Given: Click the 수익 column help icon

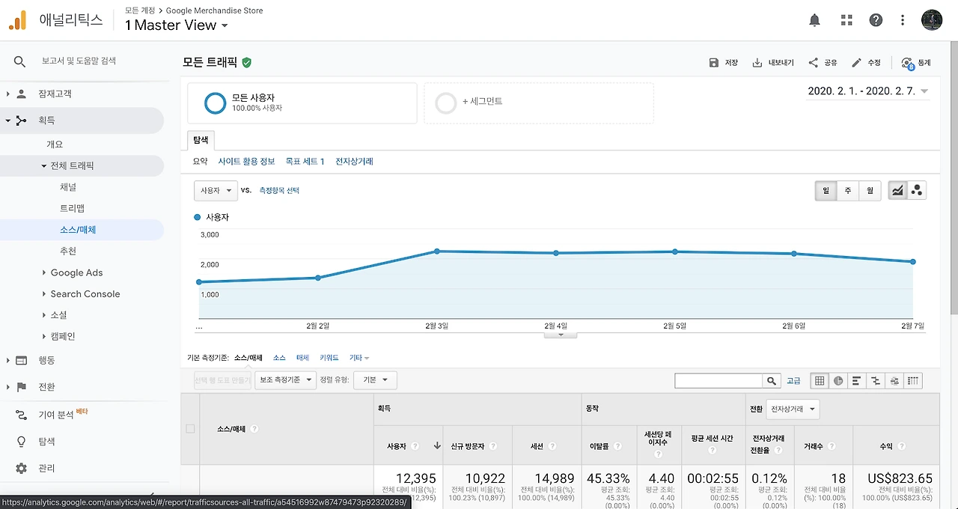Looking at the screenshot, I should tap(902, 446).
